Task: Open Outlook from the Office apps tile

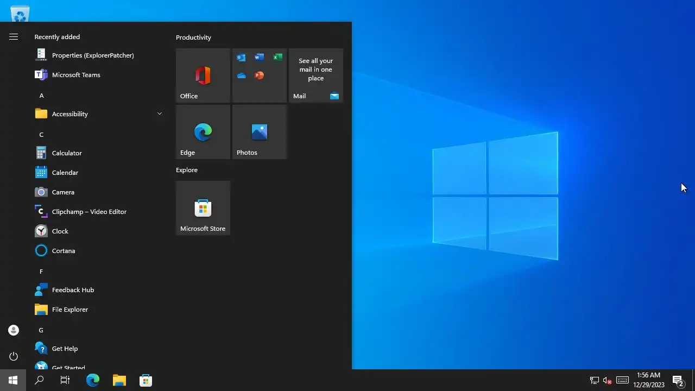Action: (x=241, y=58)
